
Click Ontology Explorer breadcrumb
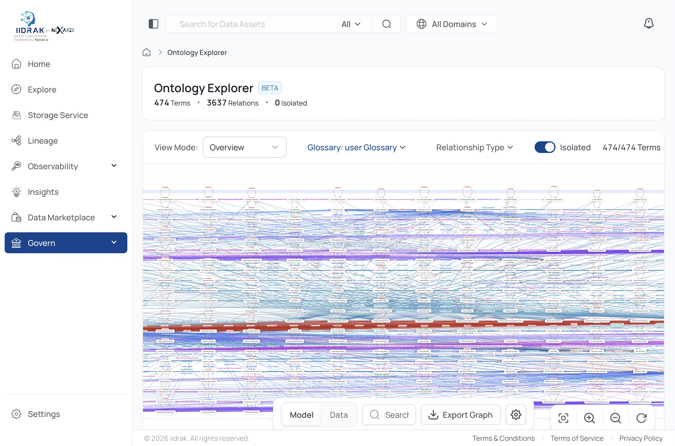(x=197, y=52)
